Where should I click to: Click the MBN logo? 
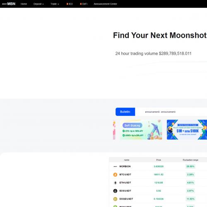click(9, 4)
